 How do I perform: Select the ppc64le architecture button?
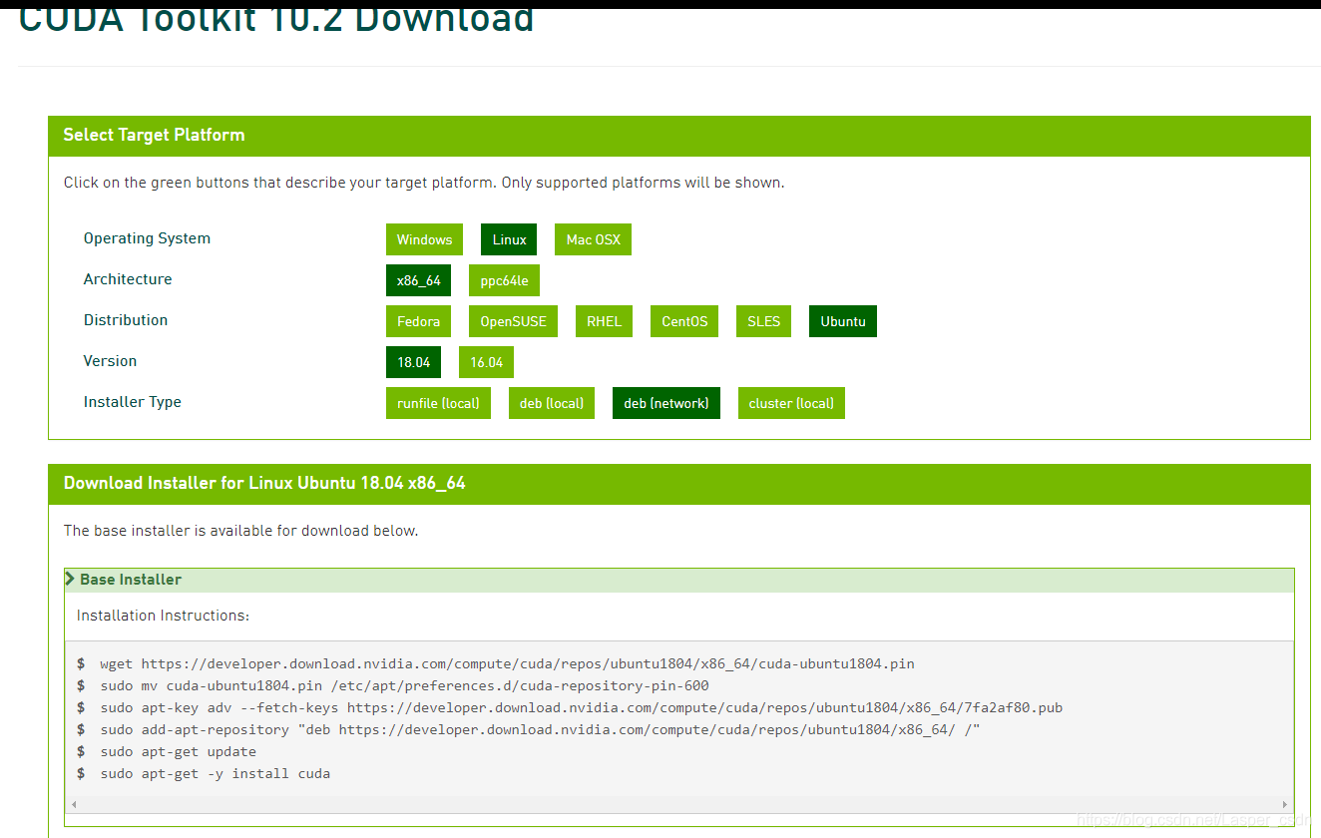coord(504,280)
